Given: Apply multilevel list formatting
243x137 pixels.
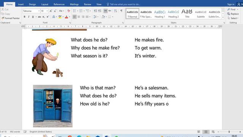Looking at the screenshot, I should coord(88,11).
